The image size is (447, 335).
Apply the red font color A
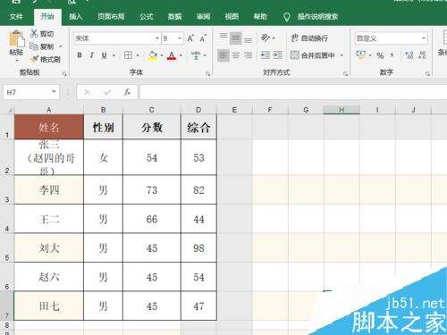(172, 55)
